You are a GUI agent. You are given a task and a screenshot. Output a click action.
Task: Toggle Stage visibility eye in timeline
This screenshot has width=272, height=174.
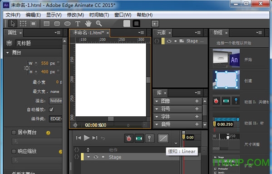(x=96, y=157)
